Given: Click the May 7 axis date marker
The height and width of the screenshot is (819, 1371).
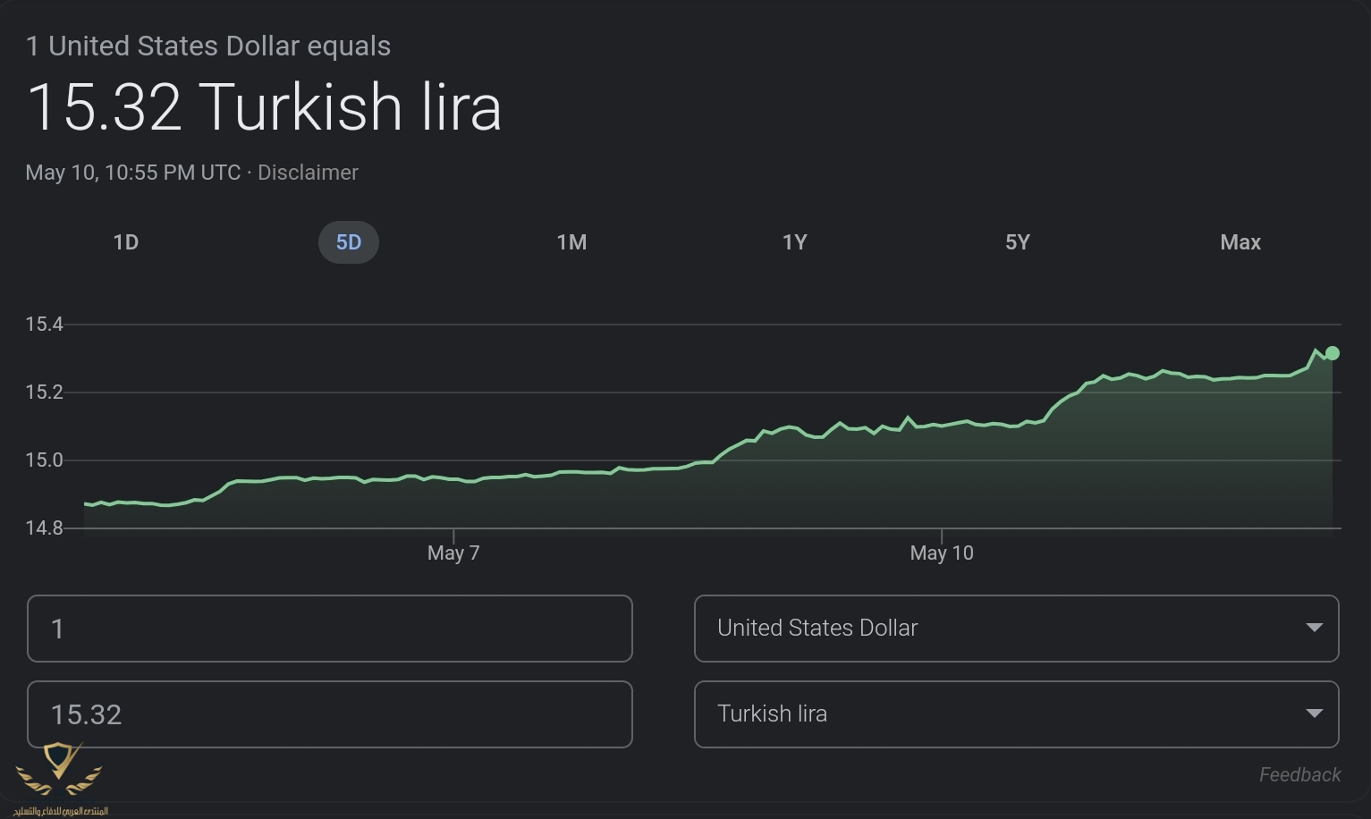Looking at the screenshot, I should point(453,553).
